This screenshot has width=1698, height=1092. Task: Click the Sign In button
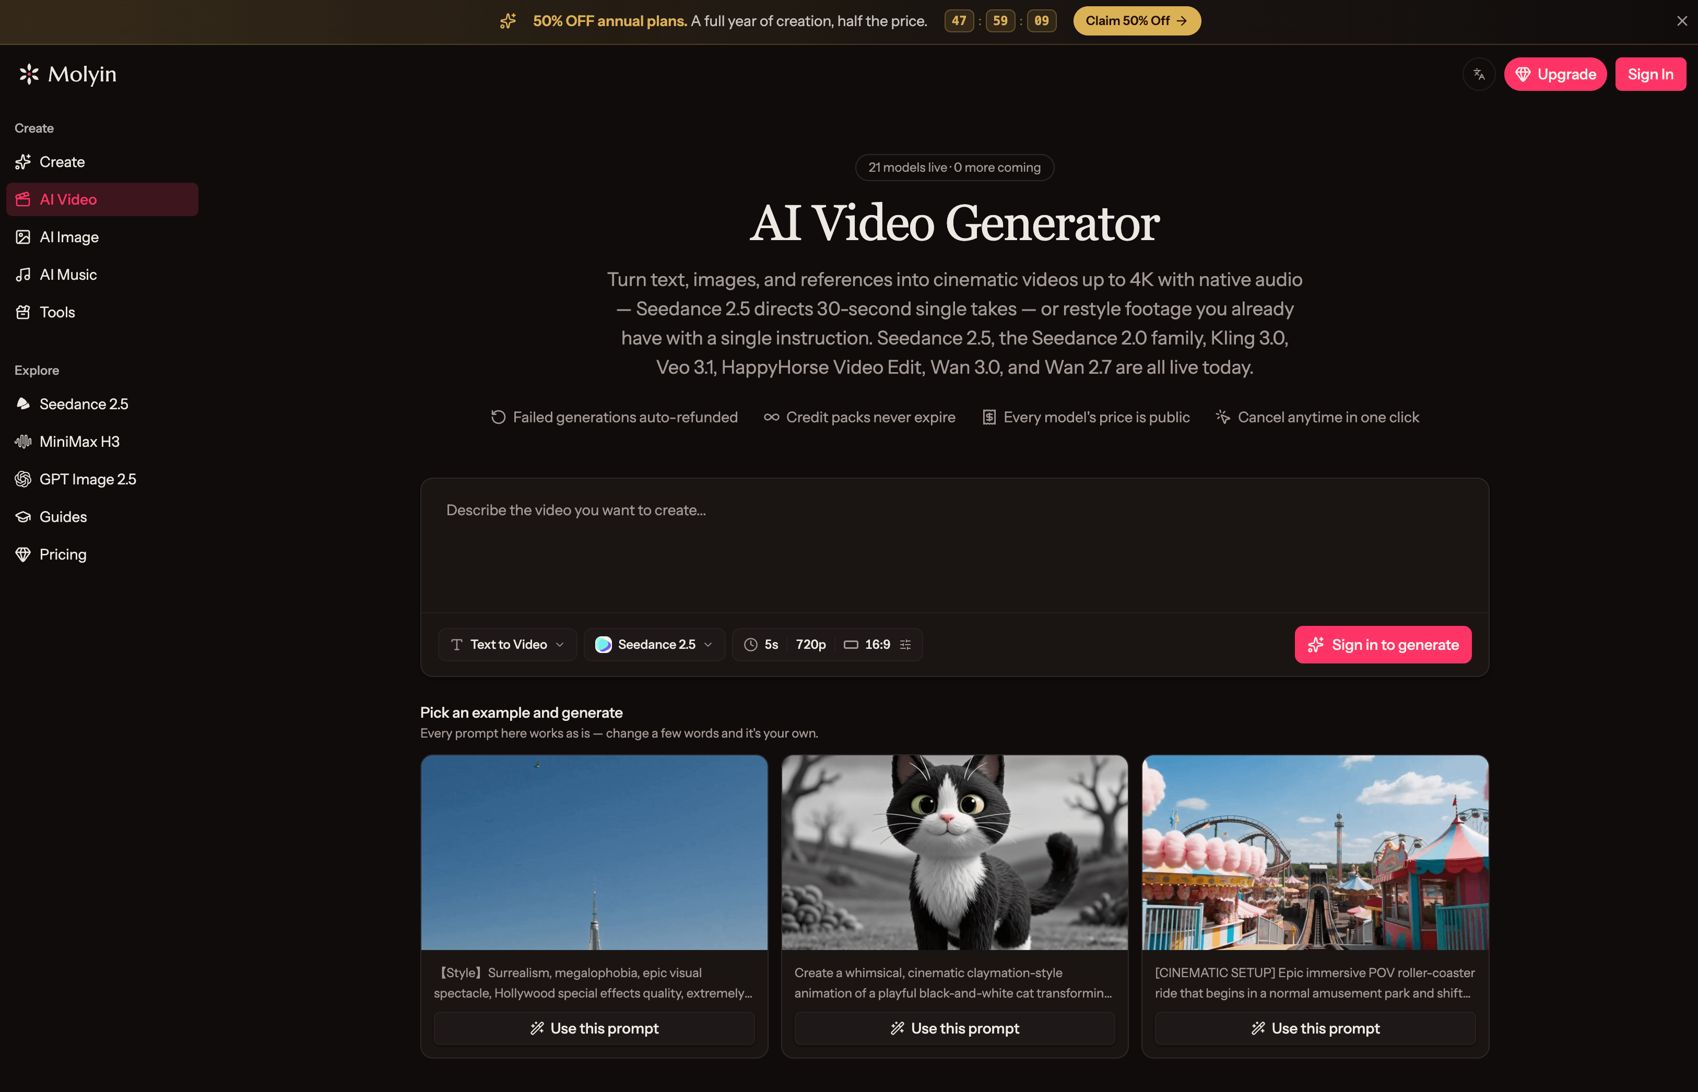(1650, 75)
